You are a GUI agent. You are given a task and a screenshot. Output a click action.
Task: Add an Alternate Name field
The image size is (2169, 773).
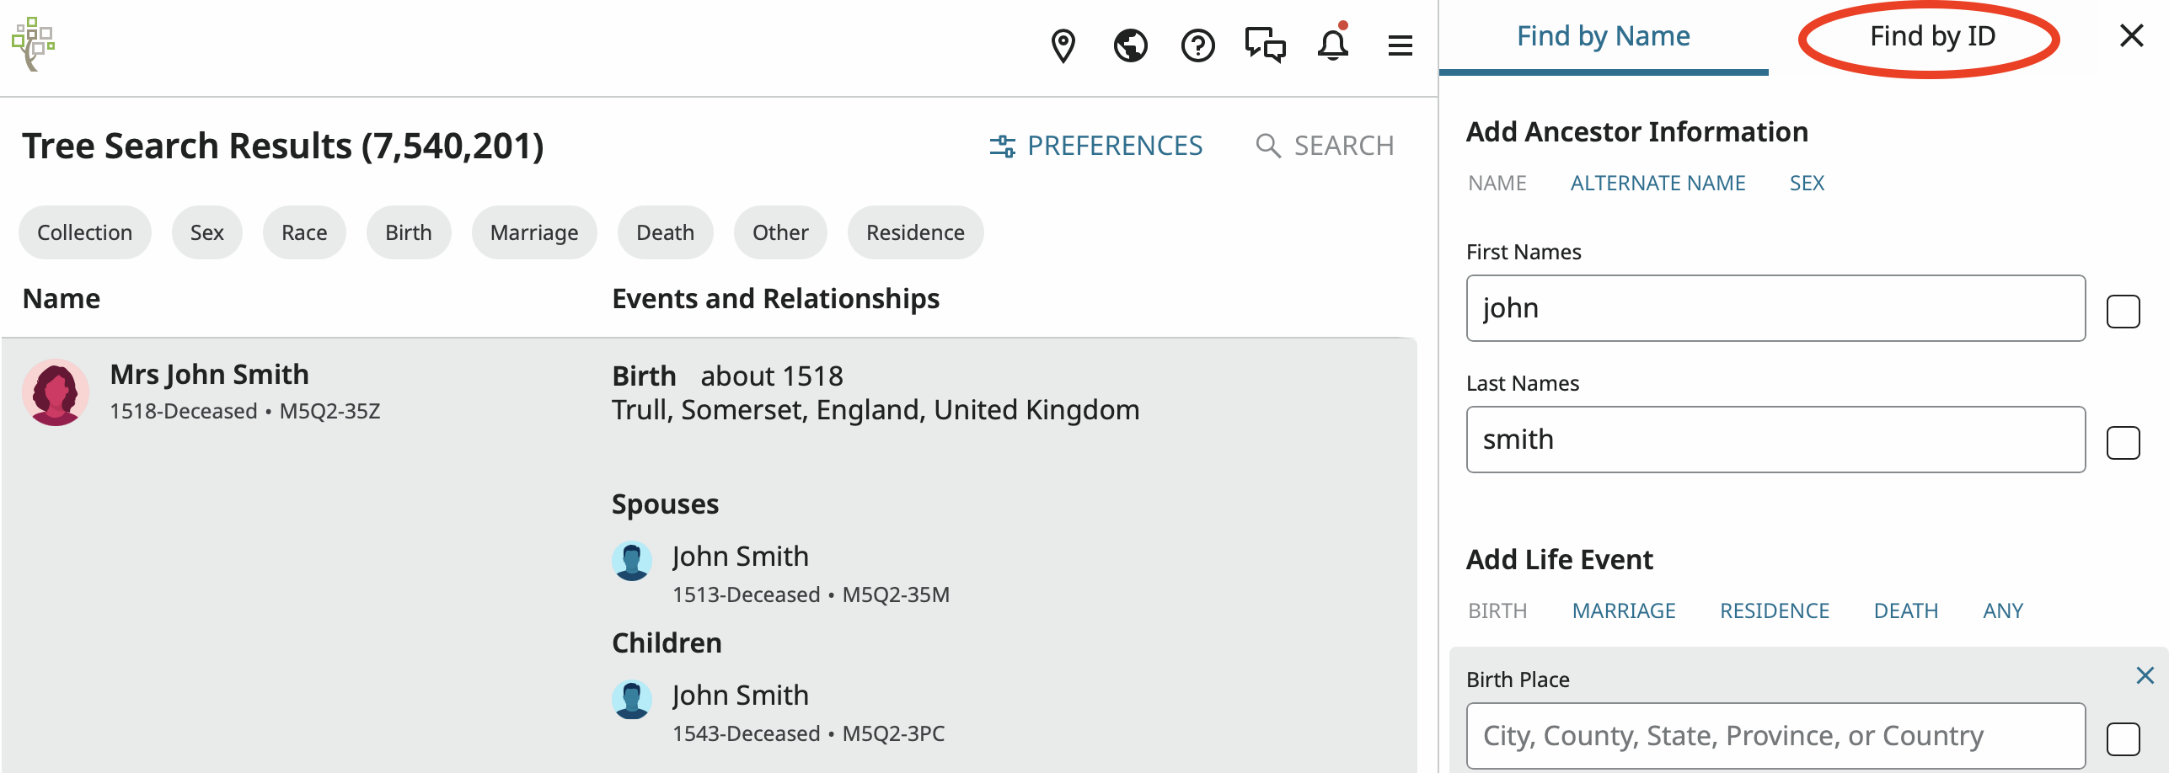click(x=1658, y=184)
